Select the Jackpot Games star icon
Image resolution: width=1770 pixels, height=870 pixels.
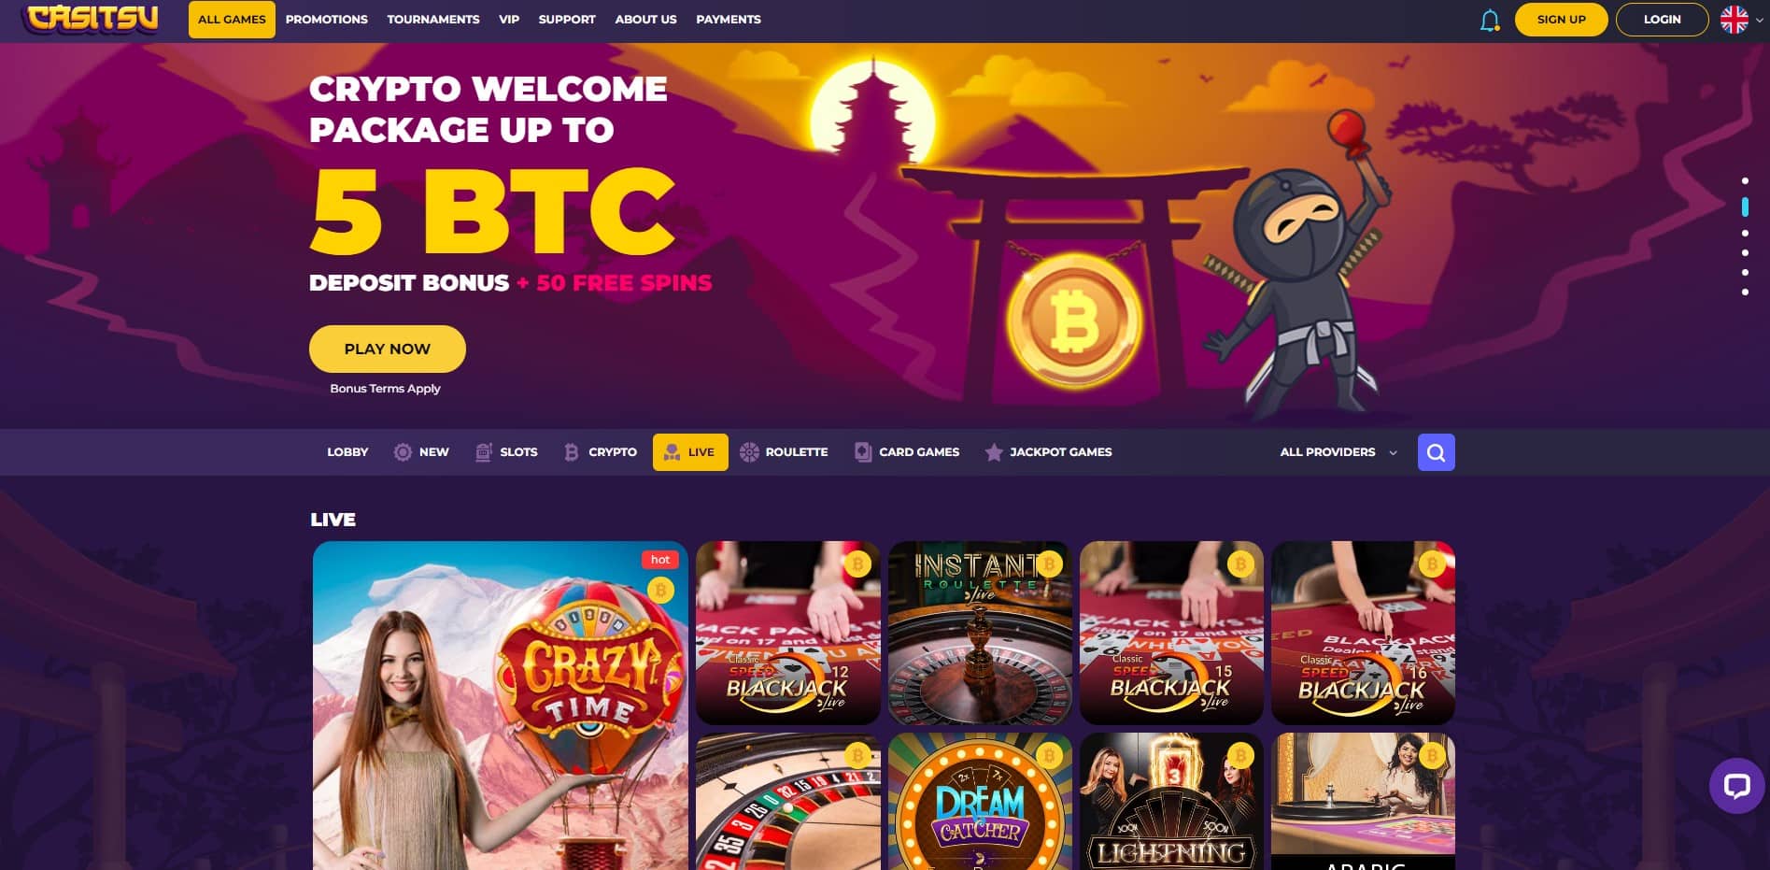click(x=994, y=452)
